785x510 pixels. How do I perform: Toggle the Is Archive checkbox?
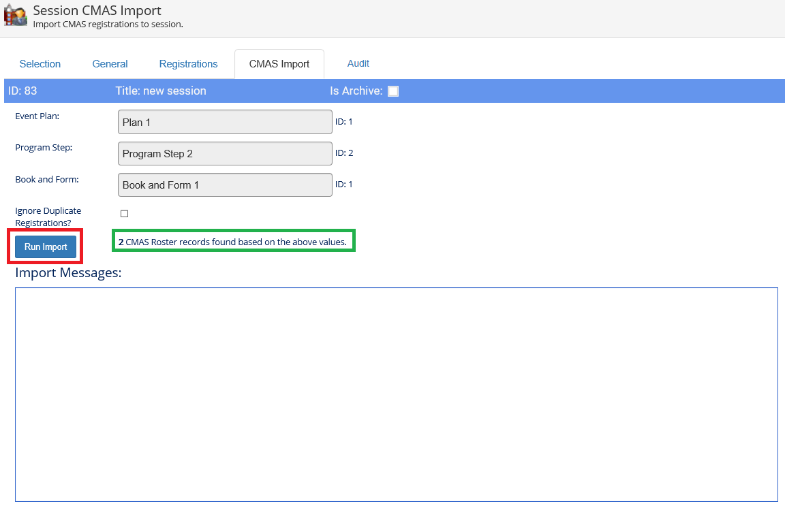[393, 91]
